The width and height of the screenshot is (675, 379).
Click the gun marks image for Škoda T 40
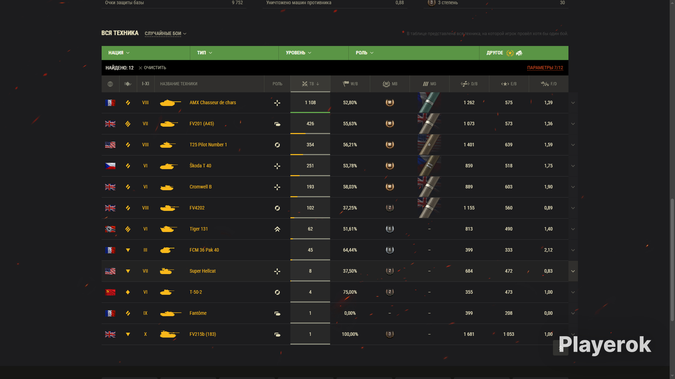[x=429, y=166]
